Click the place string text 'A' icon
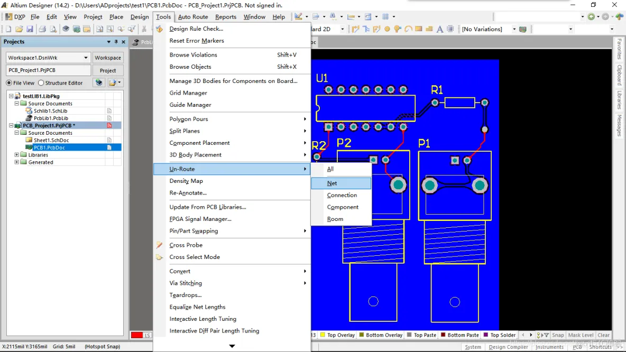 [439, 29]
